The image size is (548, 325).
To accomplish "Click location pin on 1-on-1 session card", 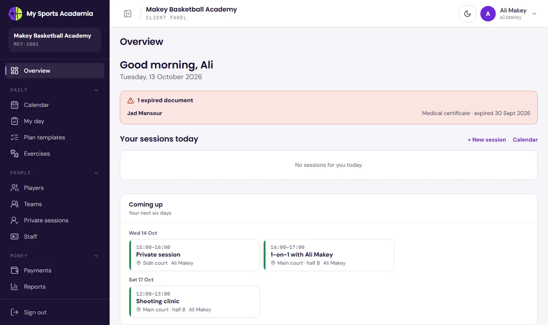I will pos(274,263).
